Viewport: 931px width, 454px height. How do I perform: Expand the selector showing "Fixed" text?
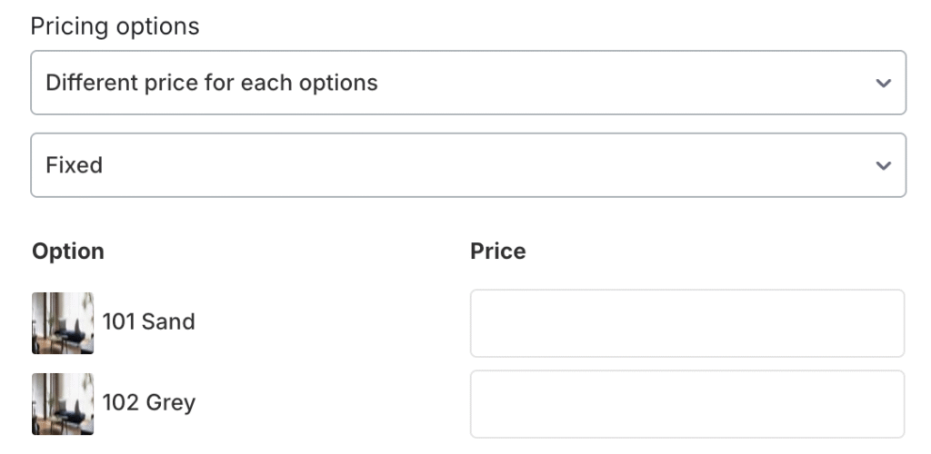[x=468, y=164]
